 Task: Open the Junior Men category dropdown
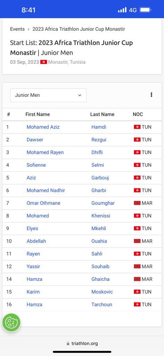48,95
